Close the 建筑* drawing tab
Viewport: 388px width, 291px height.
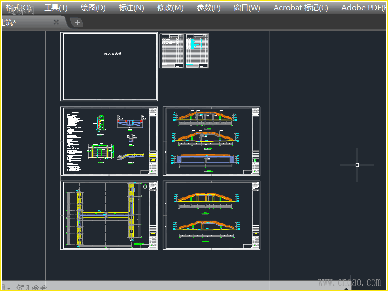click(x=56, y=22)
